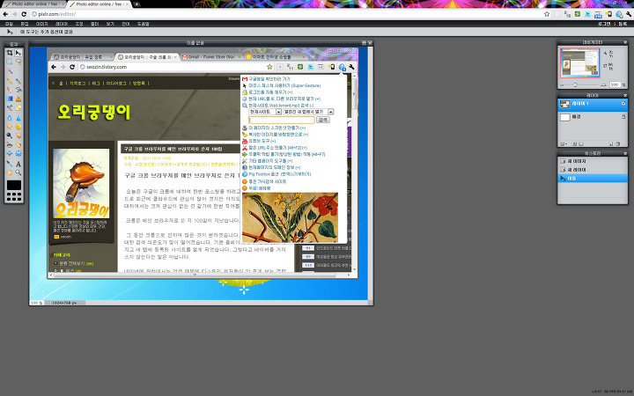Click browser back button
The height and width of the screenshot is (396, 634).
pyautogui.click(x=5, y=14)
